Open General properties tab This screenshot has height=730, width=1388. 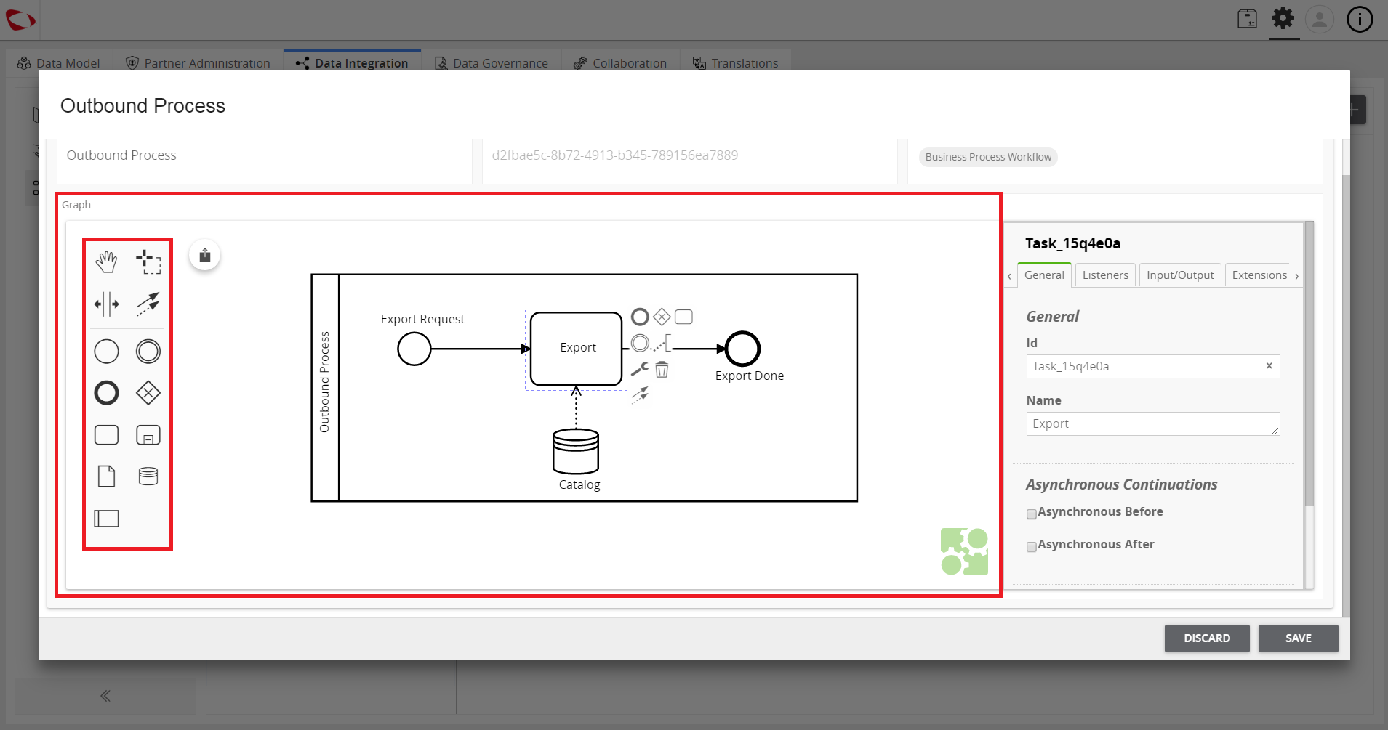1044,275
